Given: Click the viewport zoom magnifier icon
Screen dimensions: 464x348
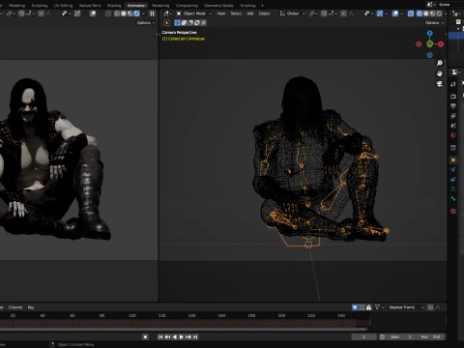Looking at the screenshot, I should tap(440, 63).
